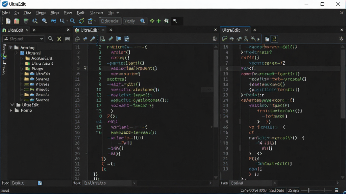Click the green marker icon in middle editor toolbar

111,39
